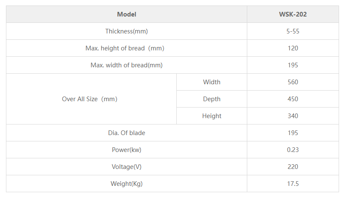This screenshot has width=345, height=199.
Task: Click the Over All Size cell
Action: 90,99
